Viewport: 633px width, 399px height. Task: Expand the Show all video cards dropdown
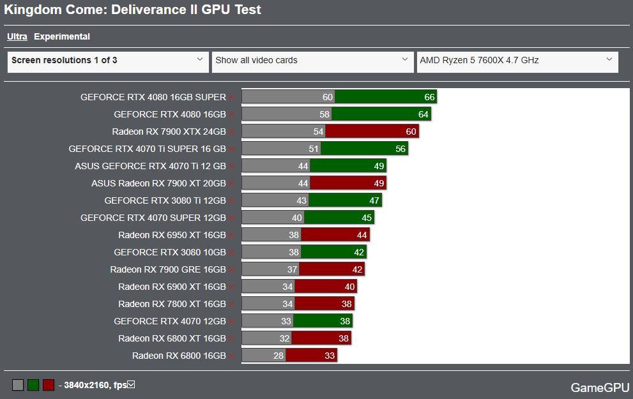click(x=312, y=62)
